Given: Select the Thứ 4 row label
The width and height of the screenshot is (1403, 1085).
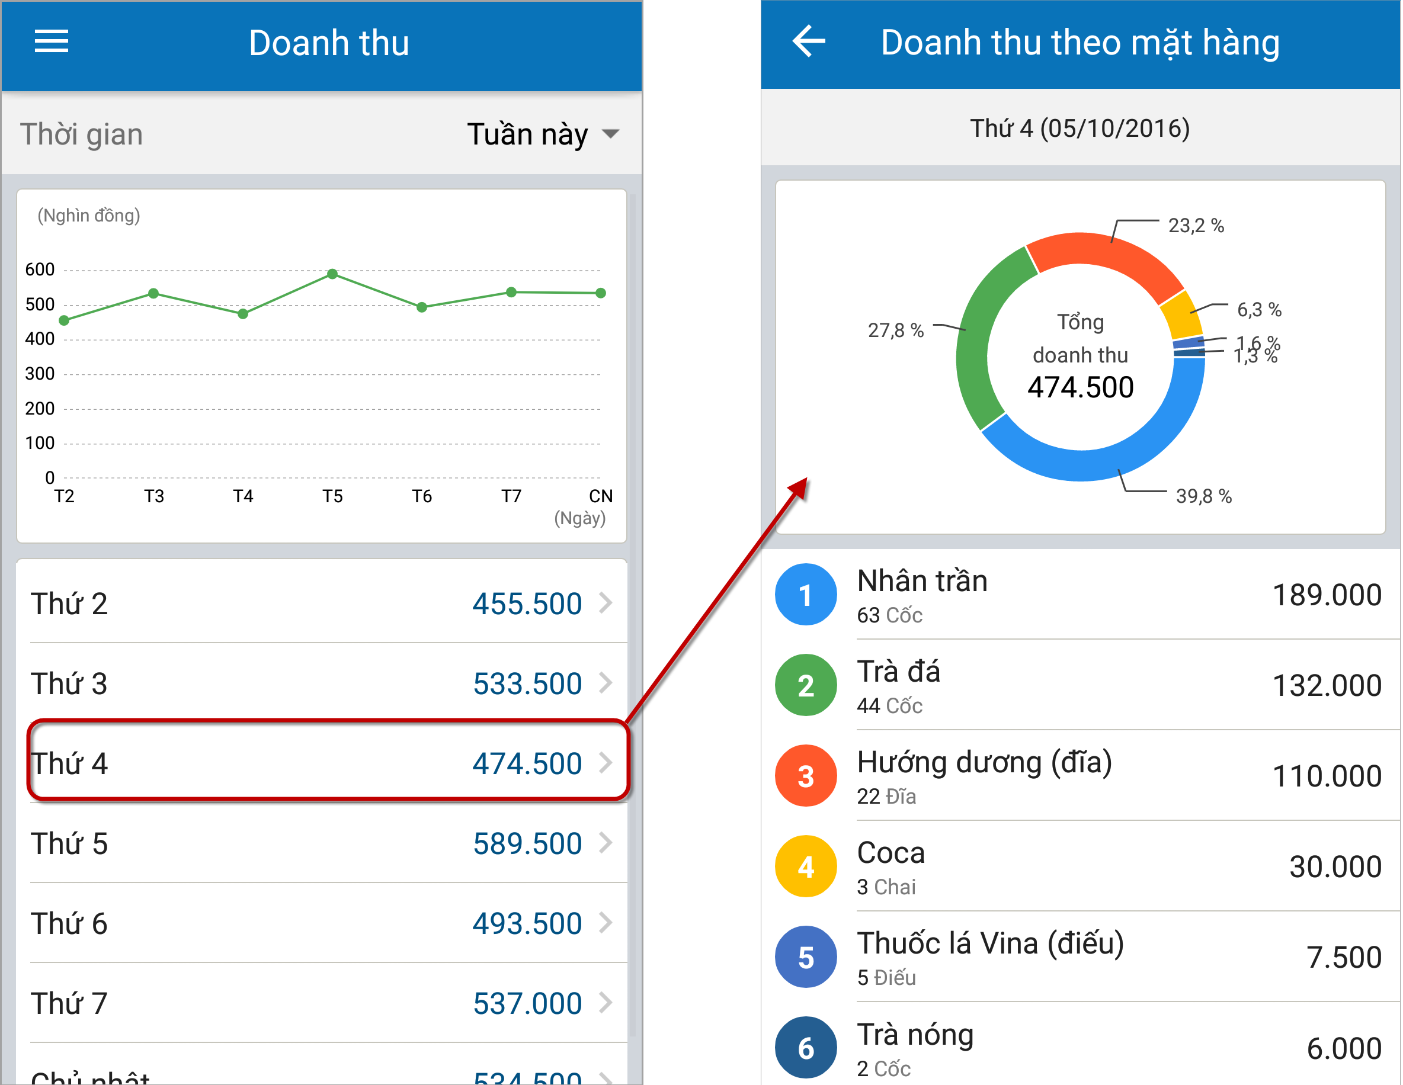Looking at the screenshot, I should (69, 763).
